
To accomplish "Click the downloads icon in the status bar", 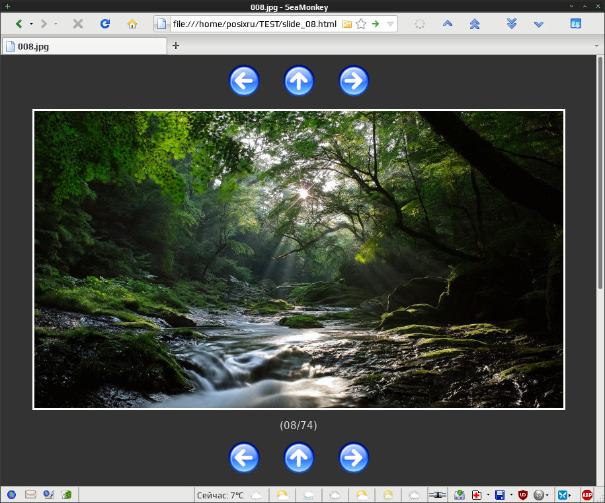I will pyautogui.click(x=459, y=495).
